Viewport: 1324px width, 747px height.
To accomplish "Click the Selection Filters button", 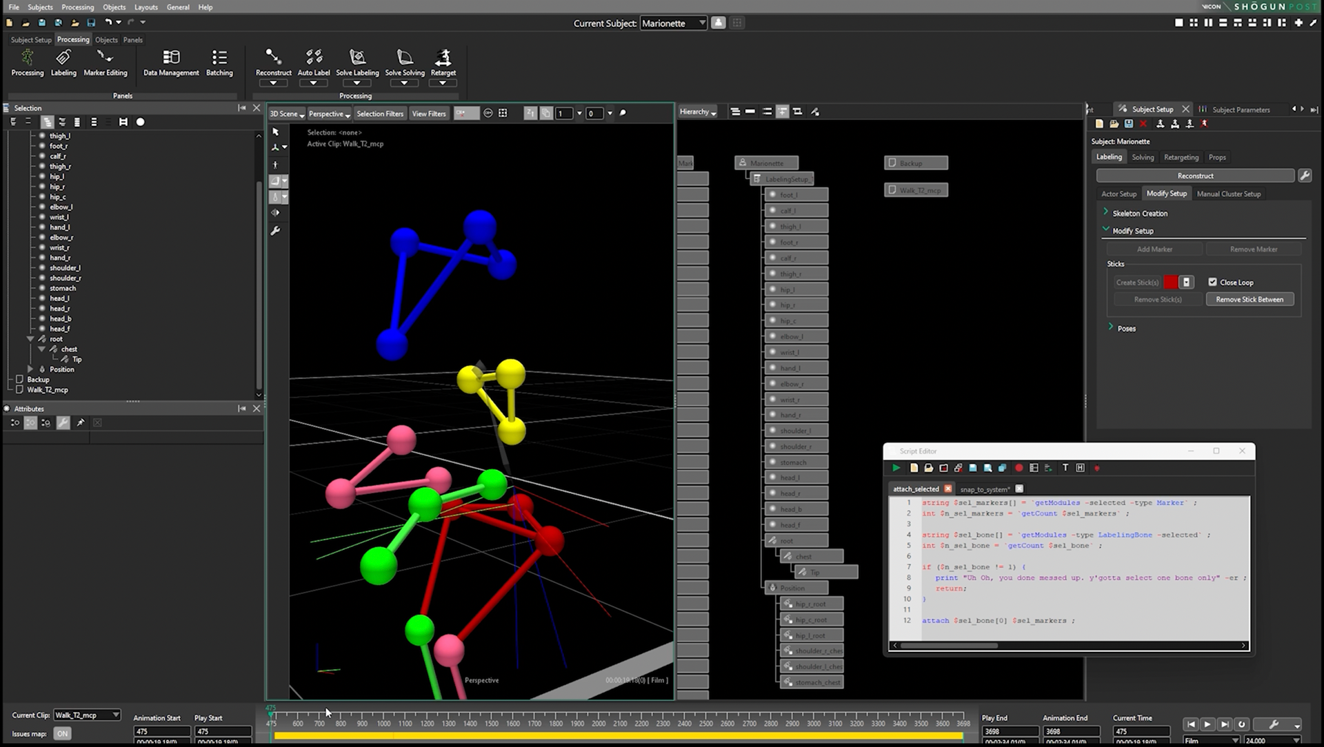I will pos(380,114).
